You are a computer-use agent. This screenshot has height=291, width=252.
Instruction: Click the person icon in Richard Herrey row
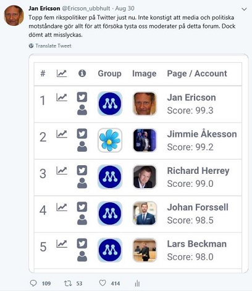coord(82,183)
